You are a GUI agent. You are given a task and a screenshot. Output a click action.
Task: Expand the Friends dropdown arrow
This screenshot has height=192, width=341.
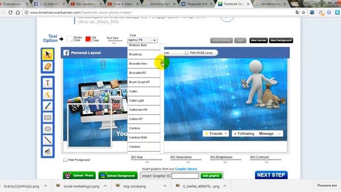(x=226, y=133)
